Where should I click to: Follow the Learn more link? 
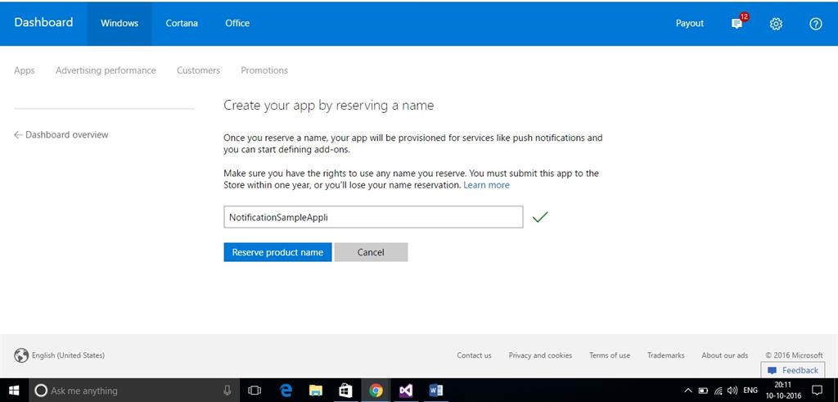[x=486, y=185]
